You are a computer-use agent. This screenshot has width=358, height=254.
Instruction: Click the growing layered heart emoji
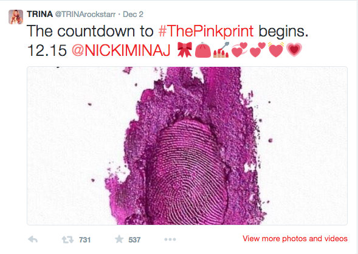click(294, 50)
